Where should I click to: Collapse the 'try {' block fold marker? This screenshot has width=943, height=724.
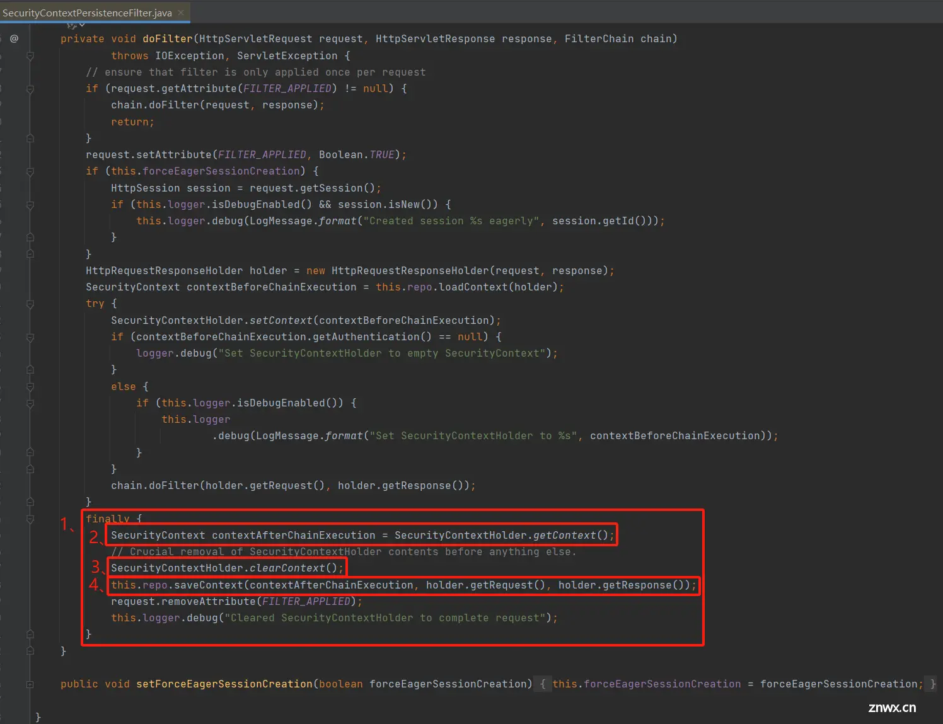click(30, 304)
